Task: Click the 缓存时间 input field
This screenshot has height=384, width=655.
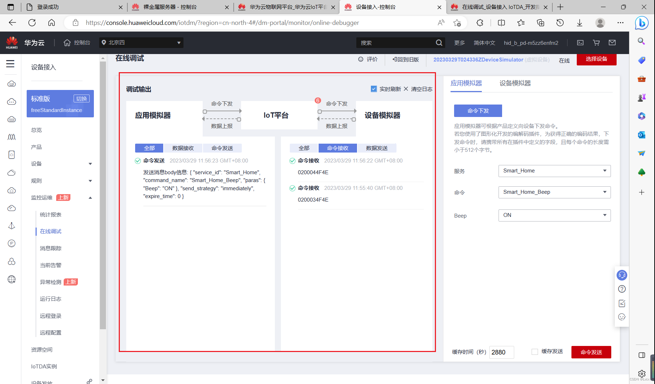Action: (x=501, y=352)
